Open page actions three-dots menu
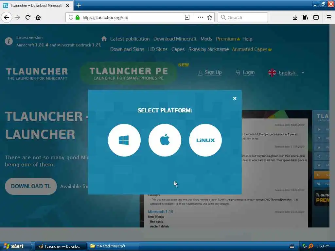Viewport: 335px width, 251px height. pos(201,17)
